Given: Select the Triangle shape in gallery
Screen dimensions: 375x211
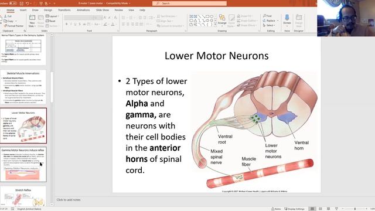Looking at the screenshot, I should pos(195,21).
